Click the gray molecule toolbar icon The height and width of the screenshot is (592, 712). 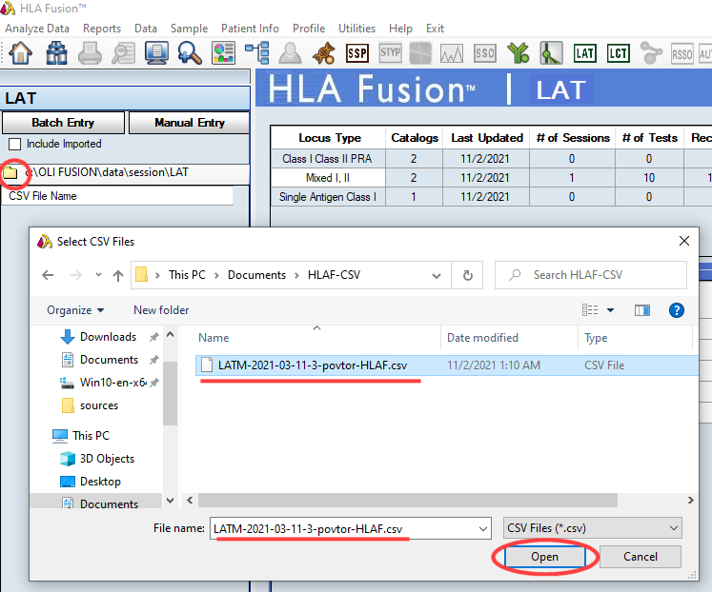coord(652,53)
